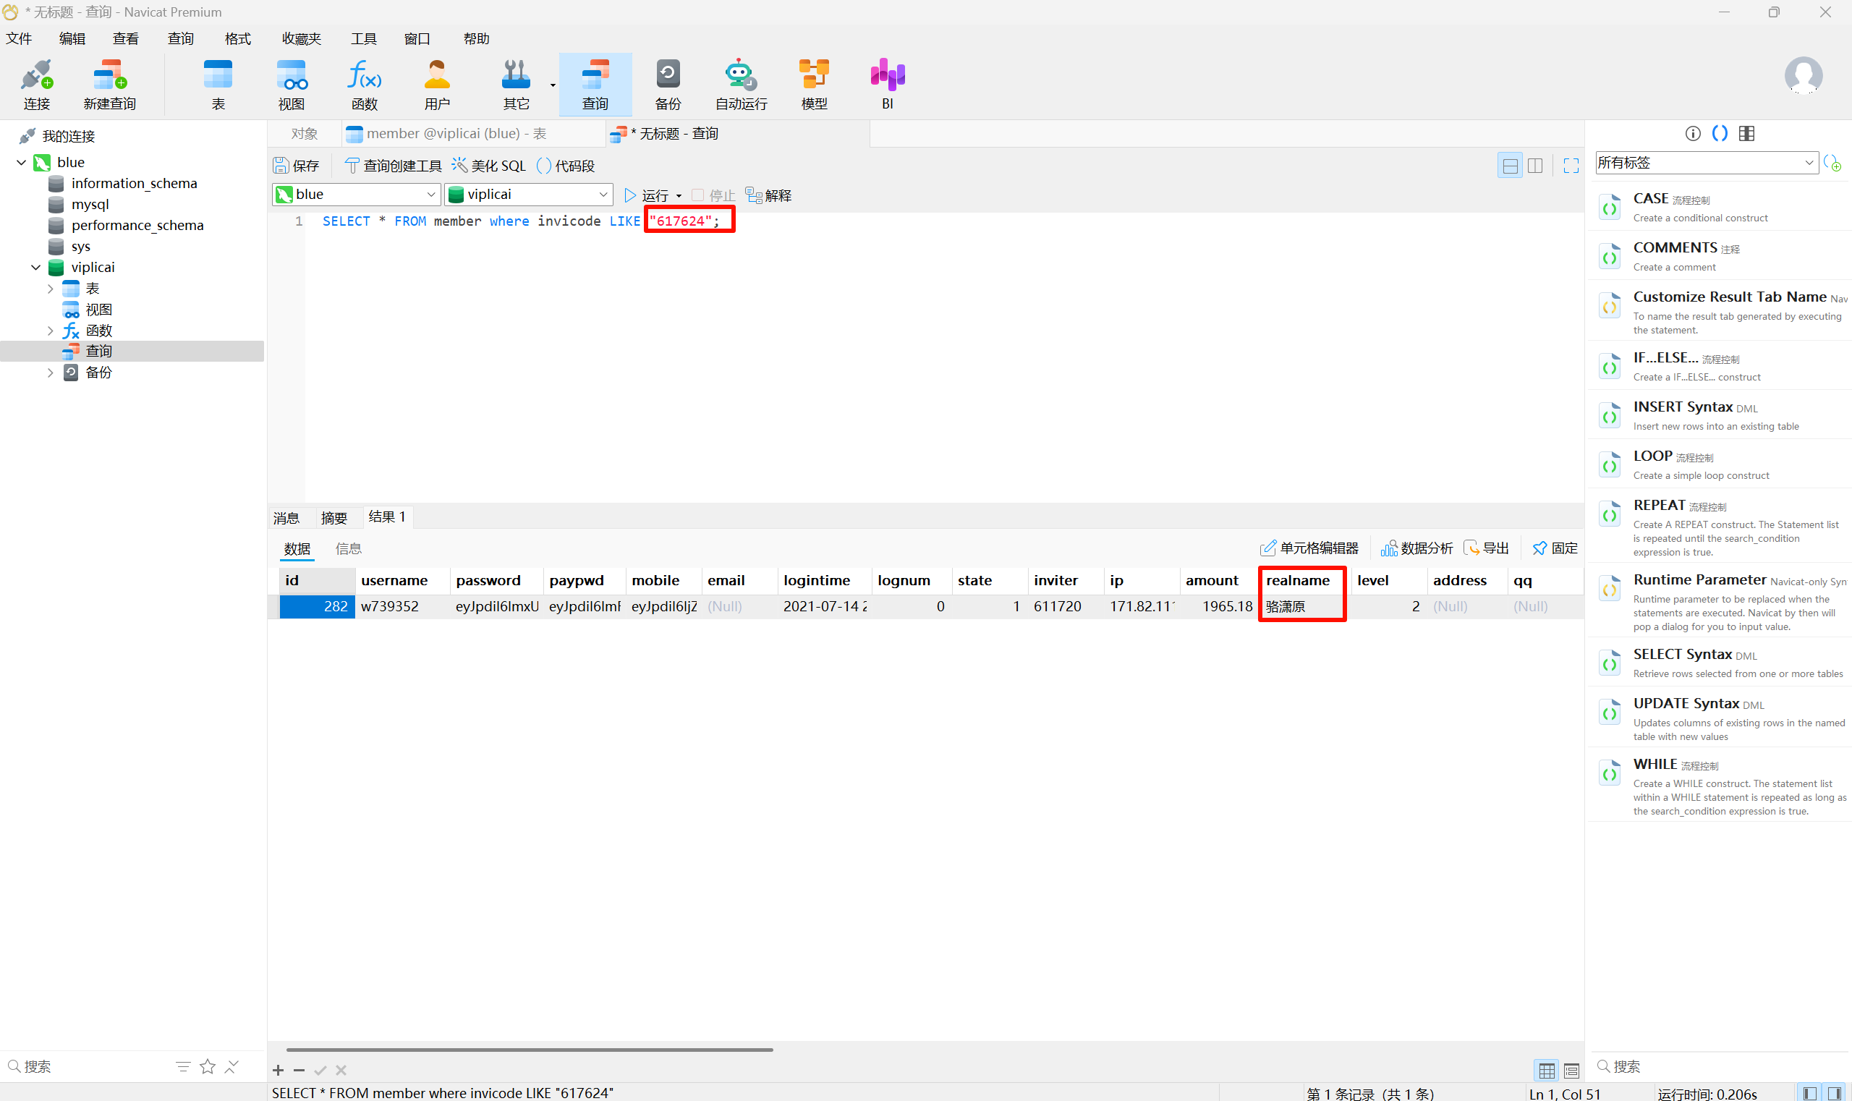Click the 连接 connection toolbar icon
Viewport: 1852px width, 1101px height.
(x=36, y=85)
